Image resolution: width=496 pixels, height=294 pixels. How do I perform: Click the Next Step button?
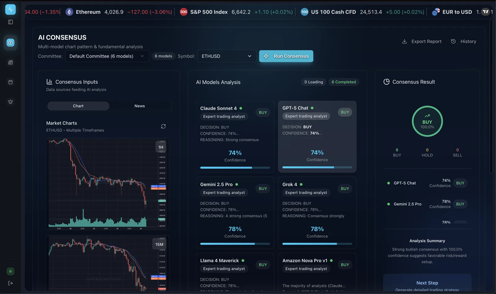[x=427, y=283]
